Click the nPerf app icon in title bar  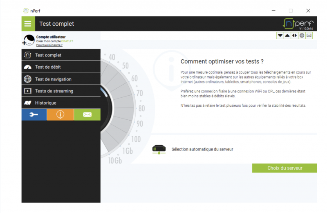(26, 11)
